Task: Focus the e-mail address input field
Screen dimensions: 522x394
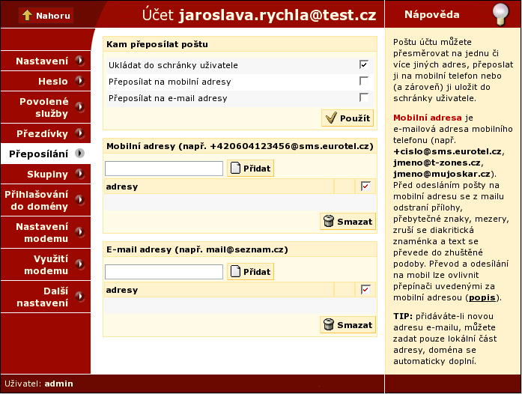Action: click(x=164, y=272)
